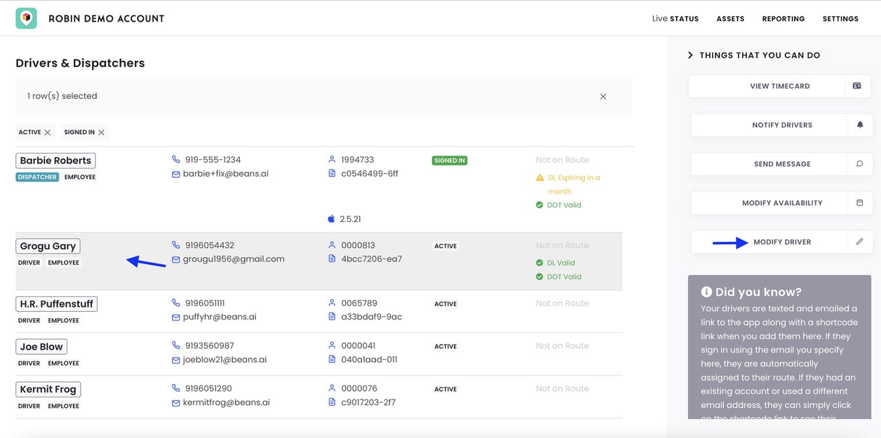Click the kermitfrog@beans.ai email address
Screen dimensions: 881x438
[227, 402]
